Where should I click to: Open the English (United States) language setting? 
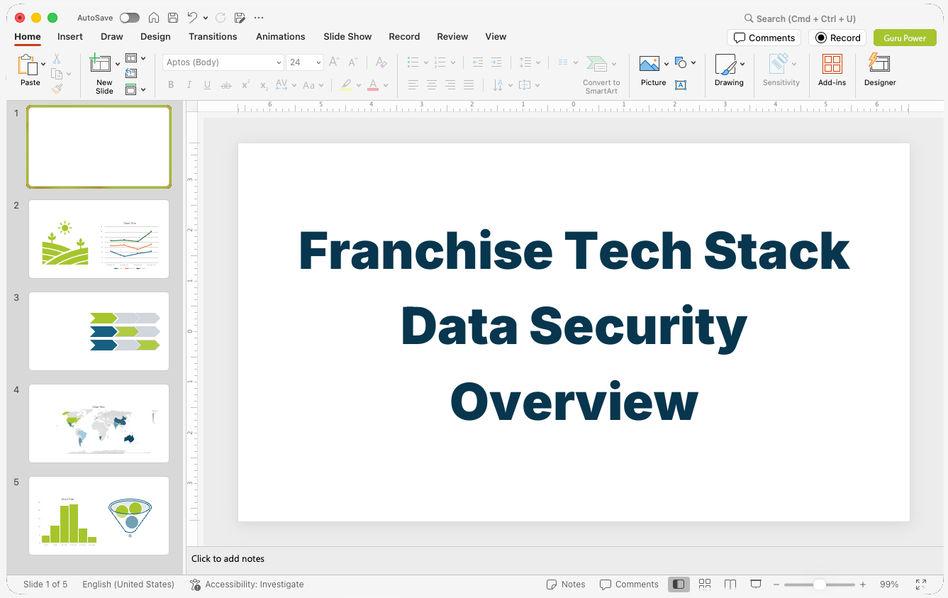tap(128, 585)
